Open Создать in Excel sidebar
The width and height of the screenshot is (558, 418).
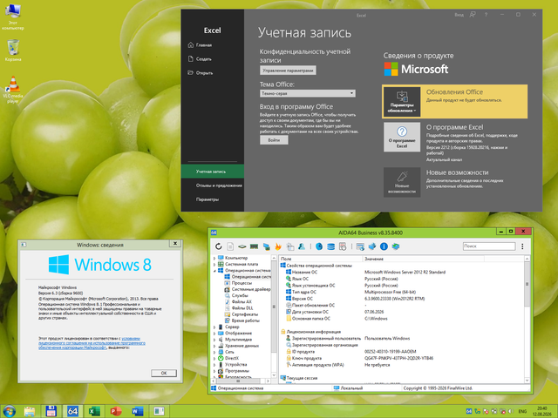coord(213,59)
